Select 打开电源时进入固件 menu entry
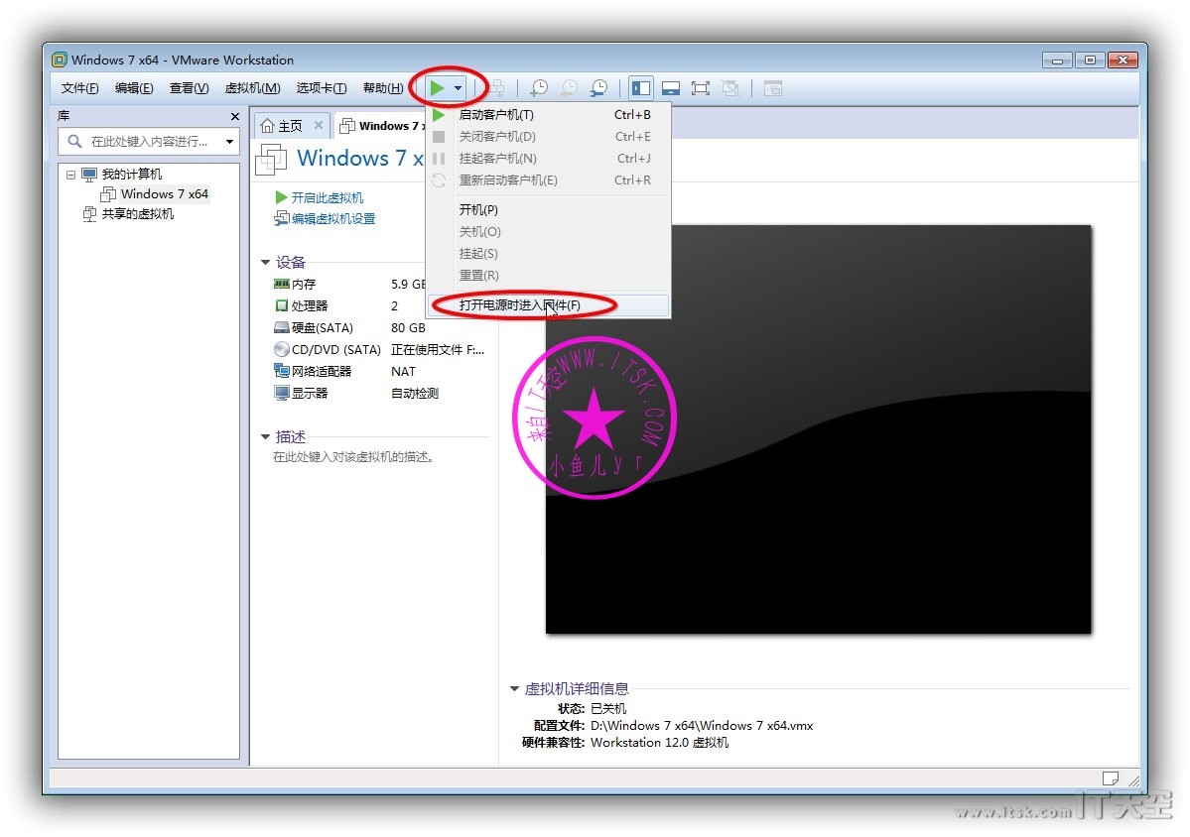 point(520,305)
